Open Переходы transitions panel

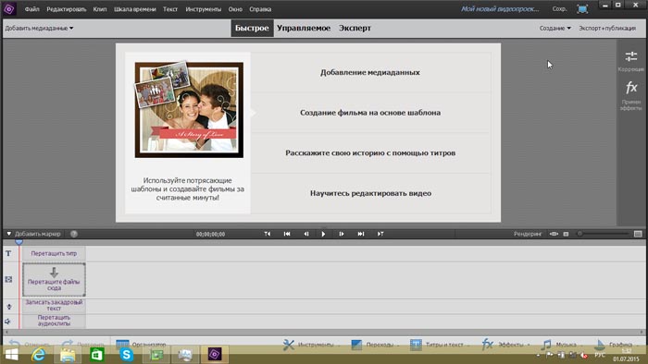(x=374, y=345)
